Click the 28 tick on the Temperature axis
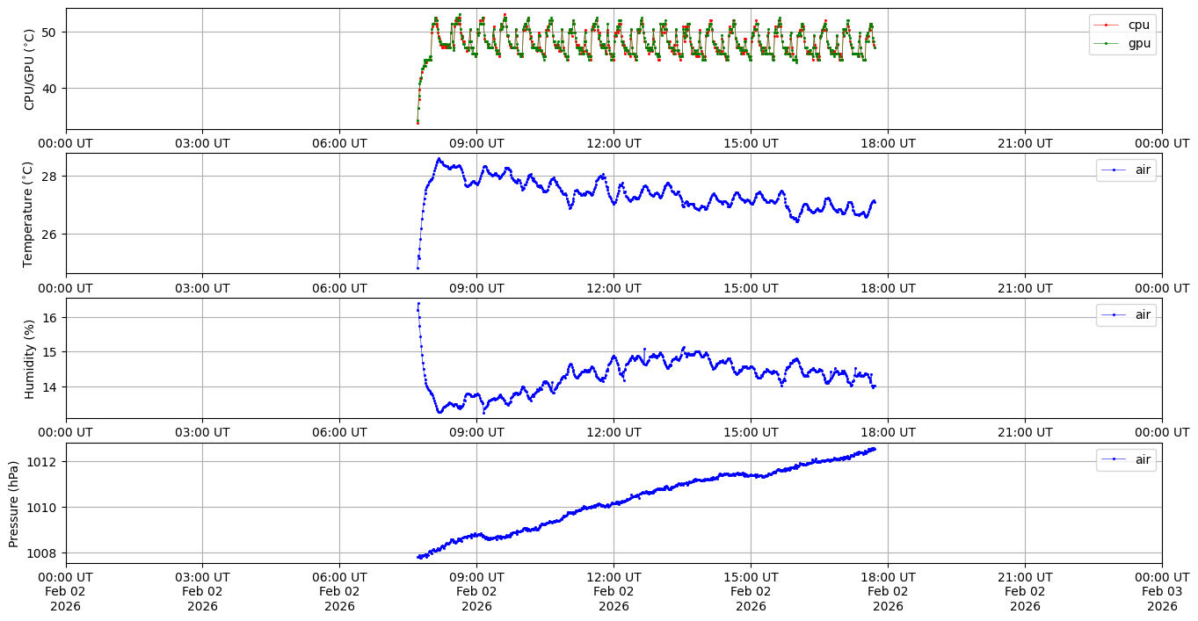This screenshot has height=621, width=1198. [x=50, y=177]
